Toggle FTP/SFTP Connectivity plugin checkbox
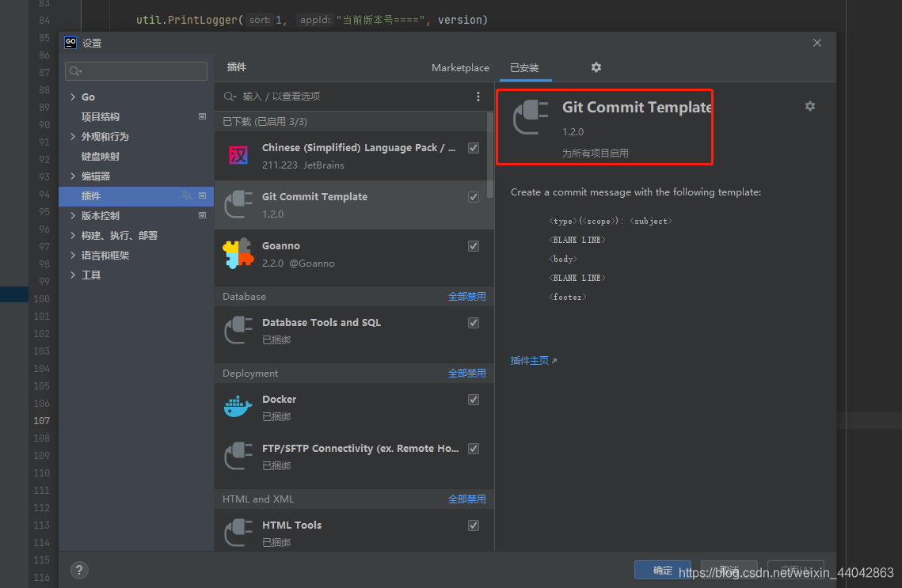 (474, 449)
